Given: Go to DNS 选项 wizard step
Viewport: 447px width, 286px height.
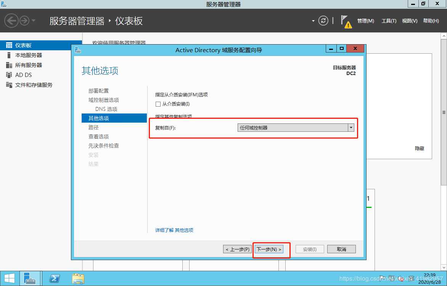Looking at the screenshot, I should coord(106,109).
